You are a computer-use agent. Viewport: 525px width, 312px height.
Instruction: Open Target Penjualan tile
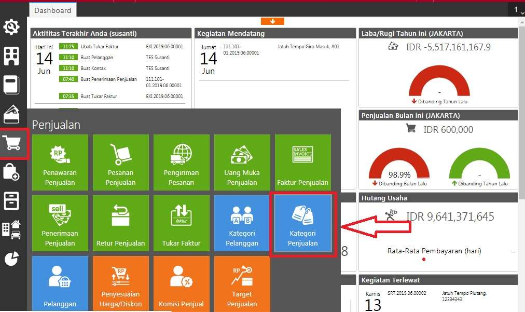[242, 283]
